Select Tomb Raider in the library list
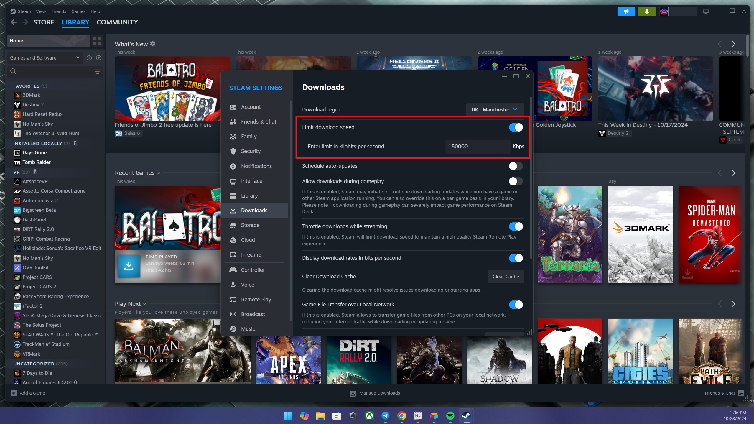The image size is (754, 424). [x=37, y=162]
